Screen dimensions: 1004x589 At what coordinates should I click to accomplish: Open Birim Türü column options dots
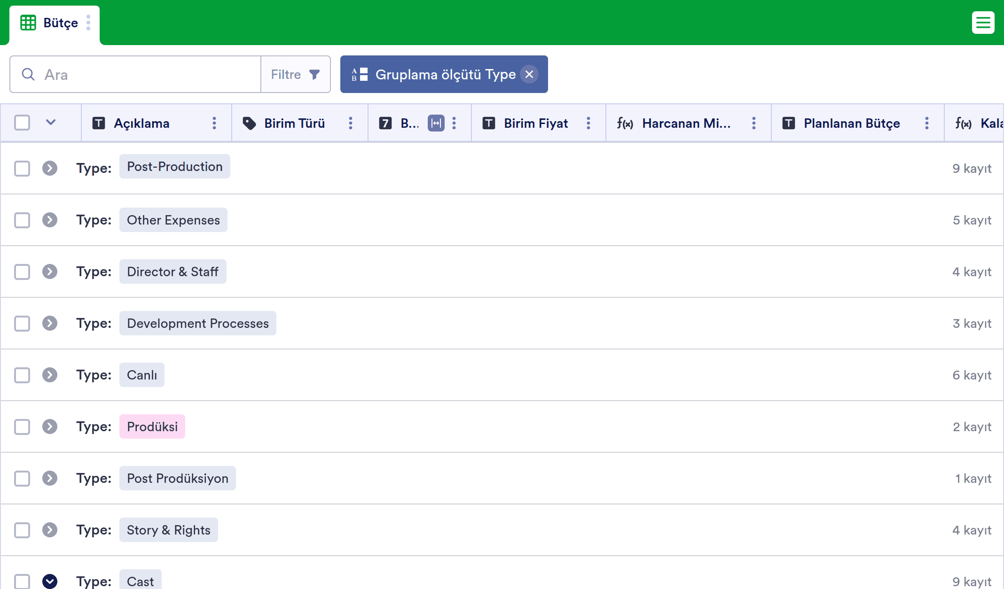click(x=351, y=123)
